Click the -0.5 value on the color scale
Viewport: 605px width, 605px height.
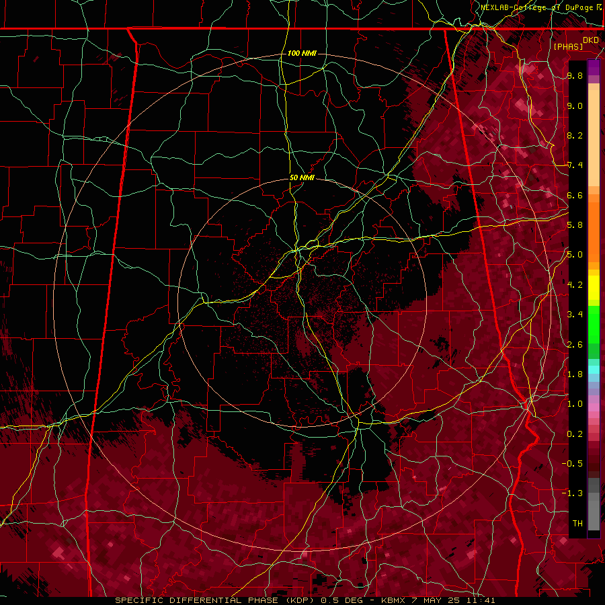pyautogui.click(x=572, y=464)
